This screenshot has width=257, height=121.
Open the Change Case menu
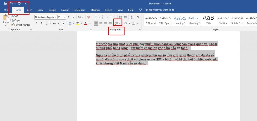80,17
